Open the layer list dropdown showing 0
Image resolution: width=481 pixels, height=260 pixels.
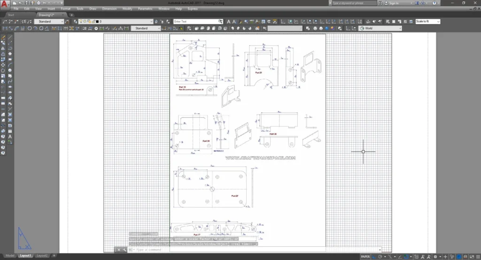coord(151,22)
